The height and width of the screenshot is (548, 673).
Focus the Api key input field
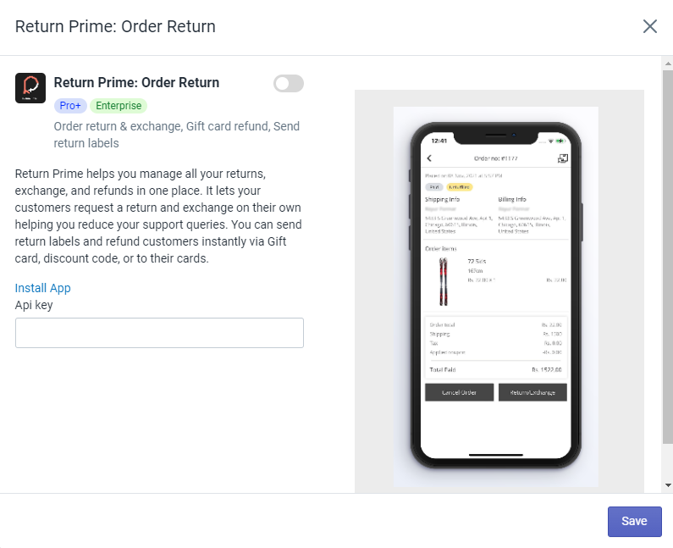tap(159, 333)
